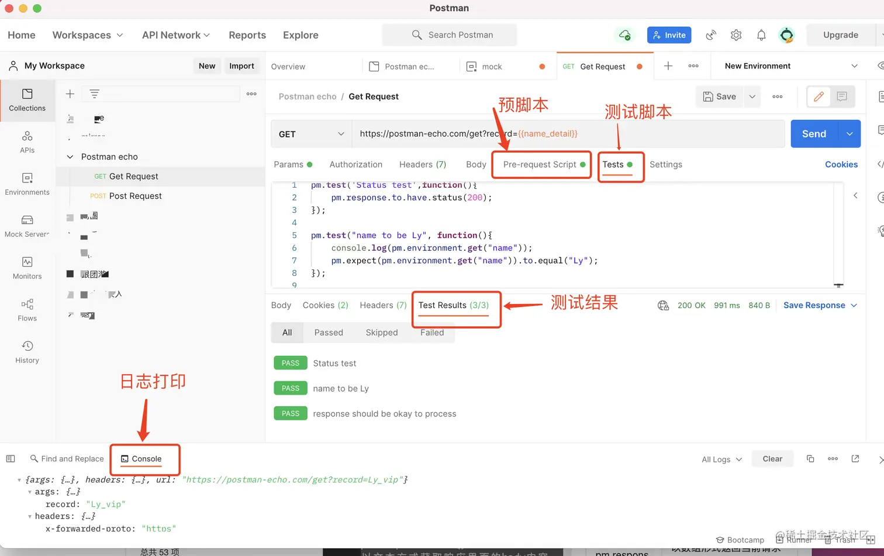
Task: Open the GET method dropdown
Action: [x=311, y=134]
